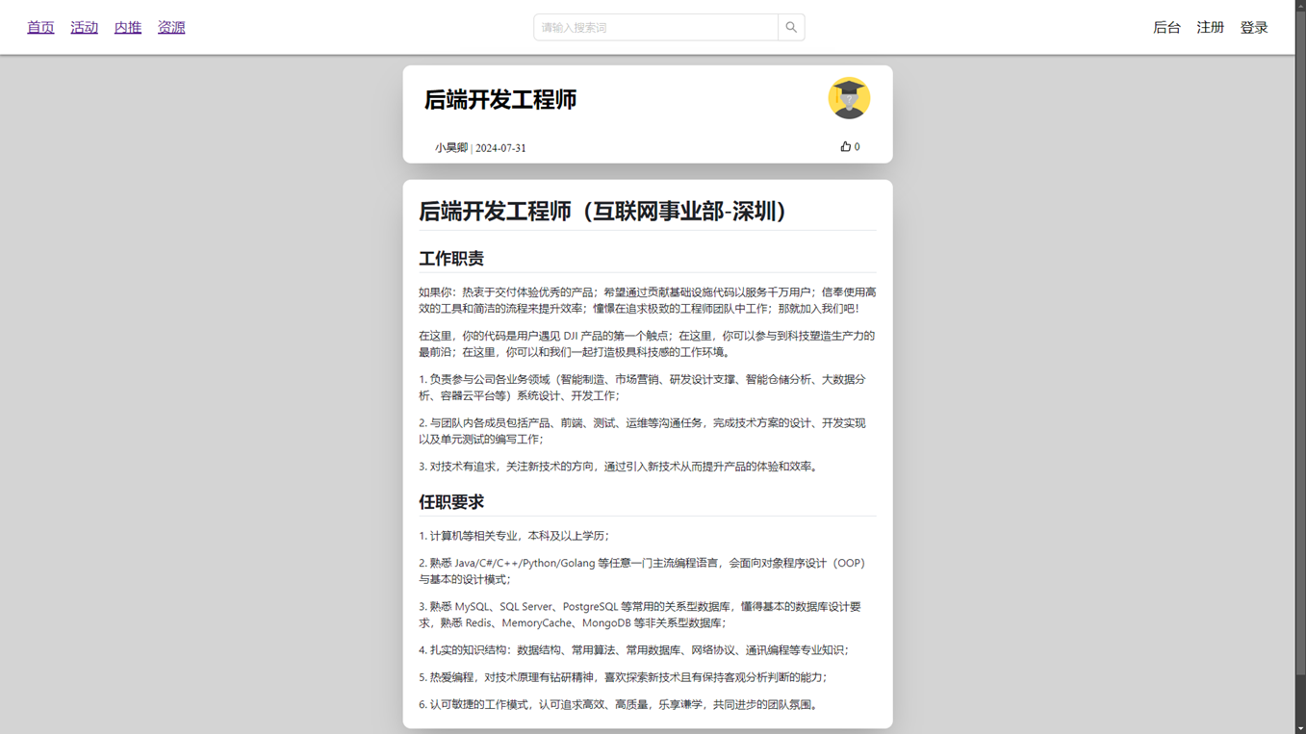Image resolution: width=1306 pixels, height=734 pixels.
Task: Click the search magnifier icon
Action: point(790,27)
